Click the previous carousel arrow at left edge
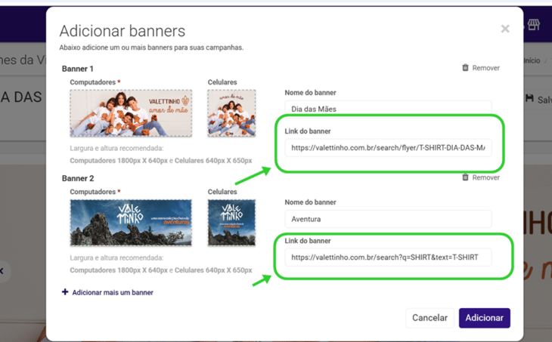The image size is (552, 342). (x=2, y=271)
